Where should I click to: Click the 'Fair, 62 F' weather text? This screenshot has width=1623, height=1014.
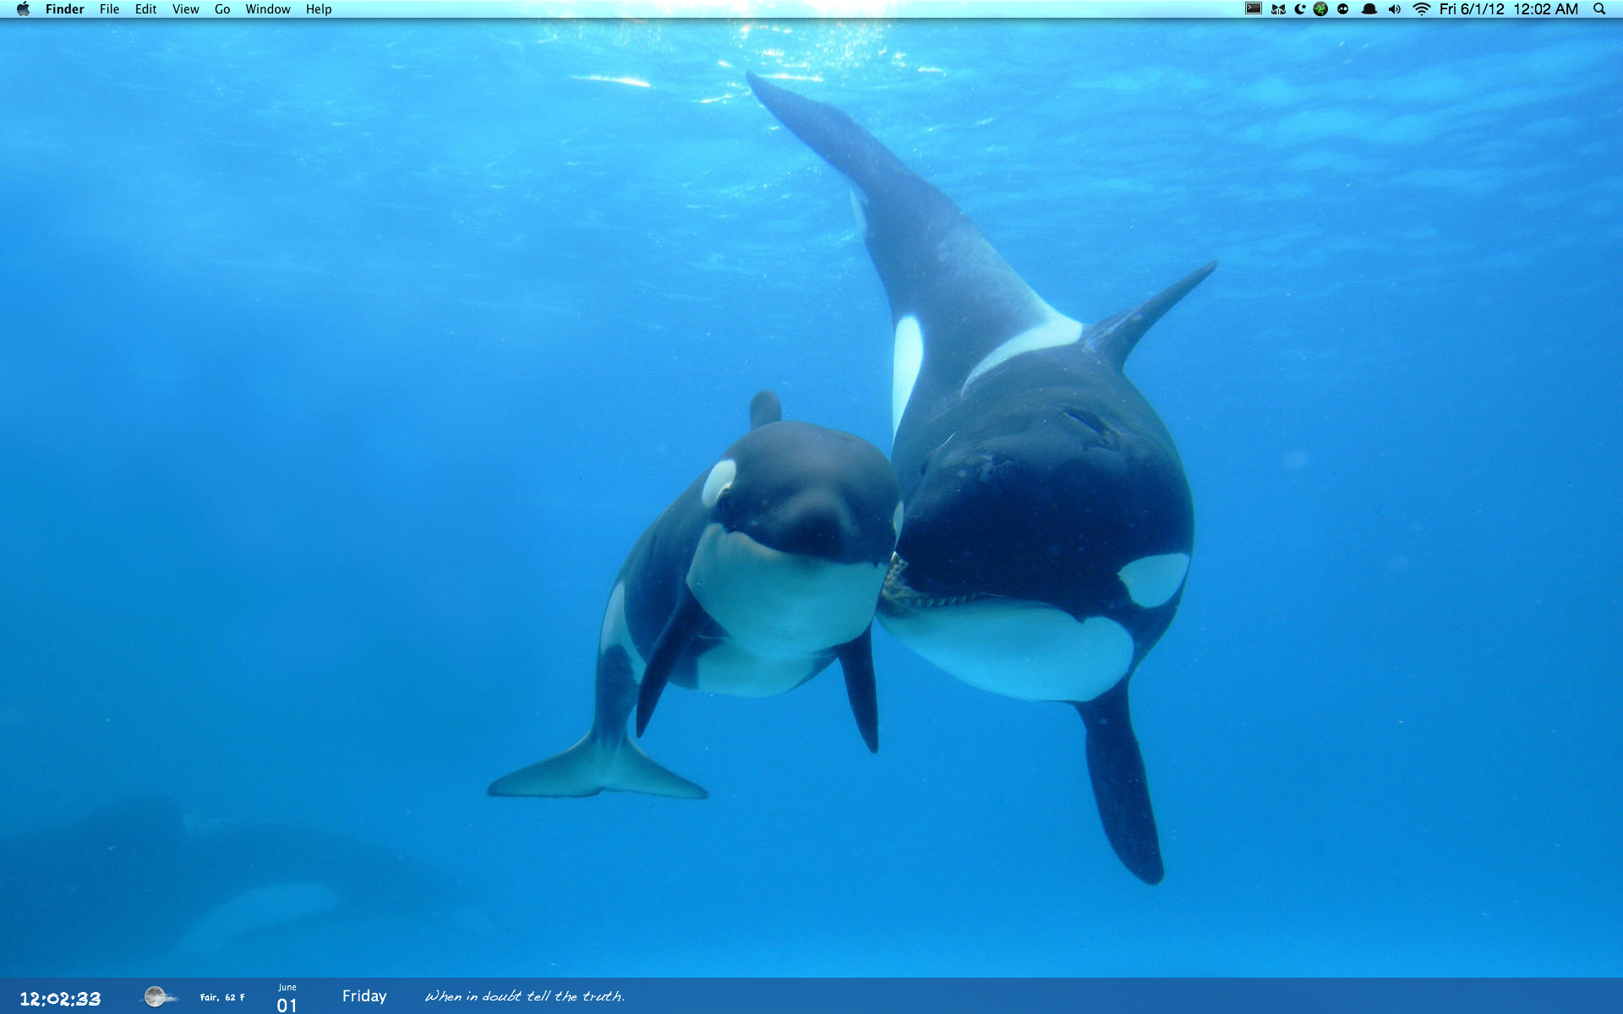coord(222,997)
